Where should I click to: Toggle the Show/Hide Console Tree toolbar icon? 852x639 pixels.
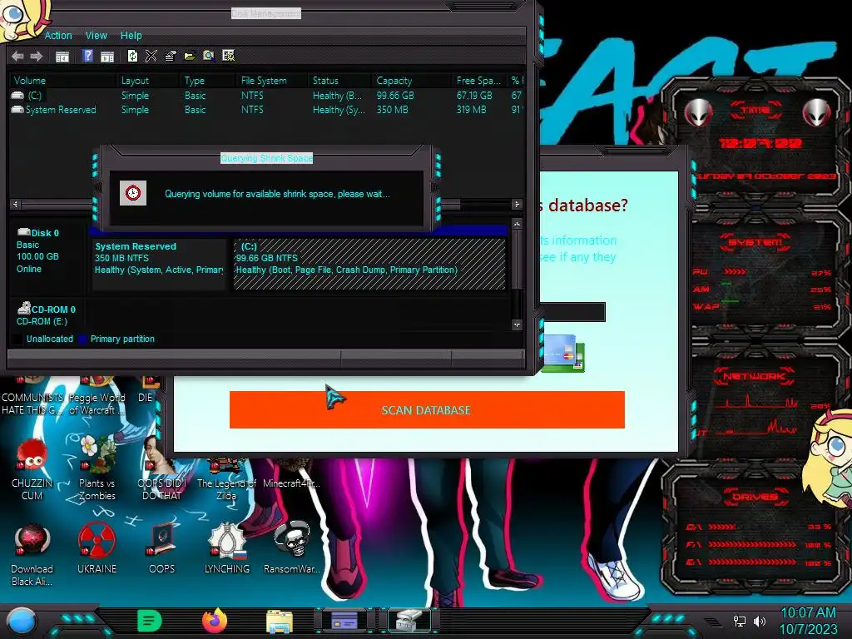pos(62,56)
